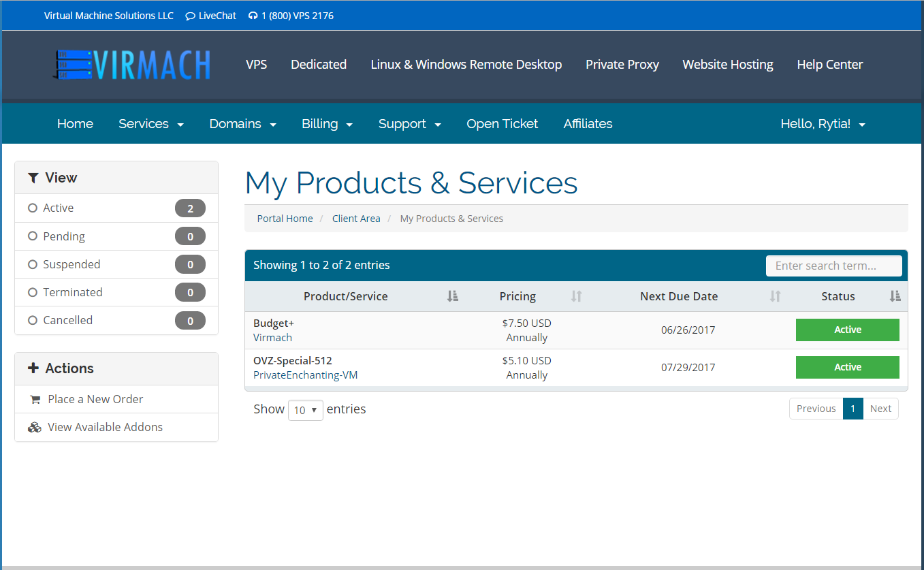Sort by Next Due Date sort icon
The image size is (924, 570).
(775, 296)
